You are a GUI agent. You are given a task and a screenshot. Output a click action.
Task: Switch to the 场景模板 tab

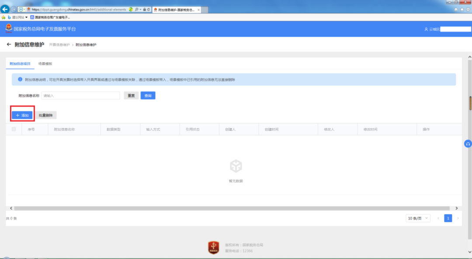click(x=45, y=63)
